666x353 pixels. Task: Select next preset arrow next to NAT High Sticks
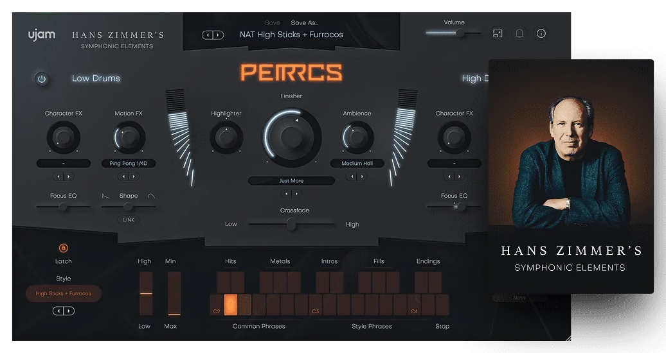[x=218, y=35]
